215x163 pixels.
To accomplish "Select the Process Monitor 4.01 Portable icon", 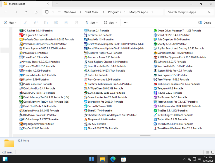I will 21,75.
